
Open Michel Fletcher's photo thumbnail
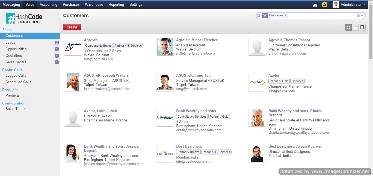165,47
